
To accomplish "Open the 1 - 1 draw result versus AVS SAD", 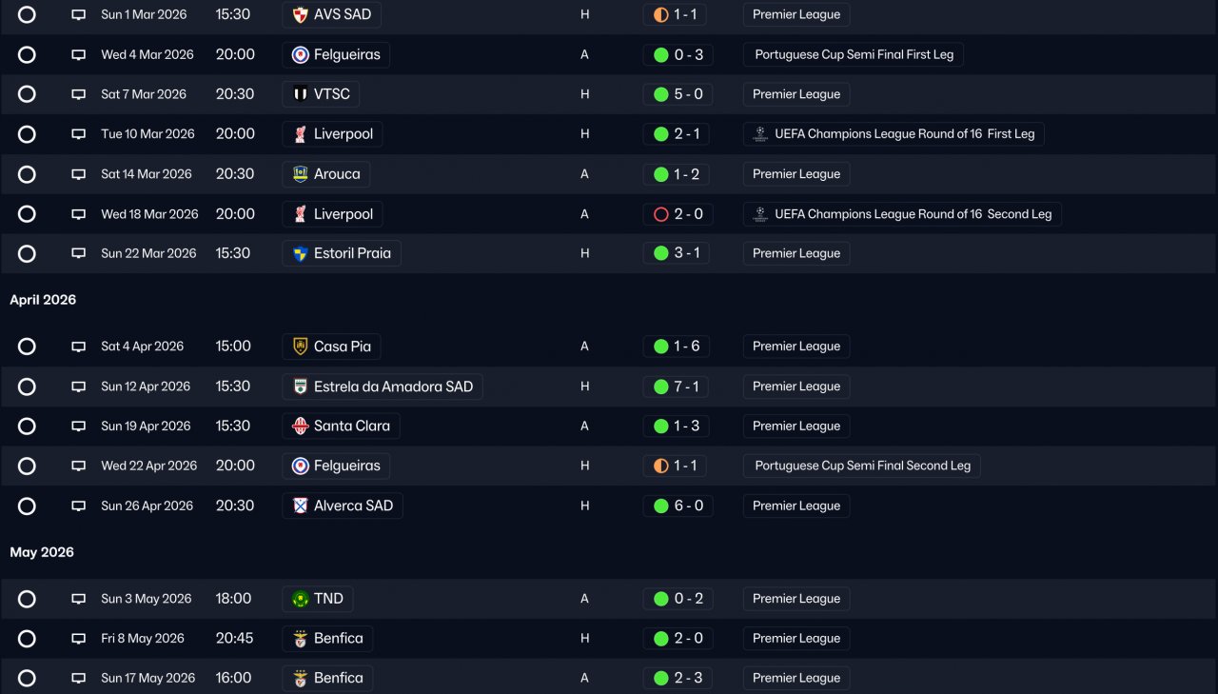I will pyautogui.click(x=675, y=15).
